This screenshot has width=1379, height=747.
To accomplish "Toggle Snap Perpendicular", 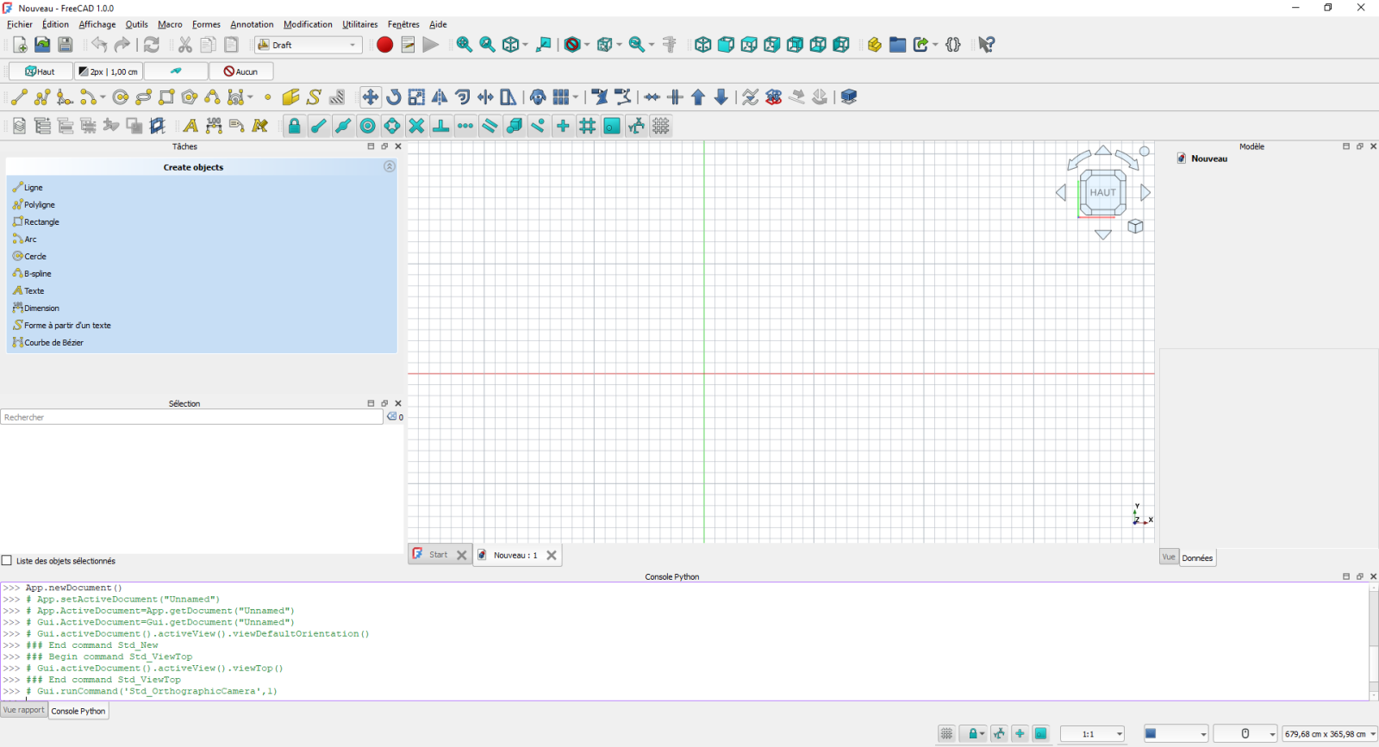I will [440, 126].
